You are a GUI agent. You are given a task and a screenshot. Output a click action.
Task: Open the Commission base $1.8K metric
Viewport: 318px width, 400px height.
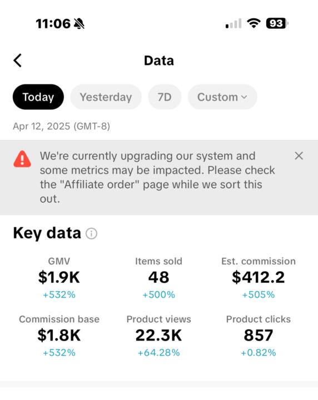click(59, 336)
